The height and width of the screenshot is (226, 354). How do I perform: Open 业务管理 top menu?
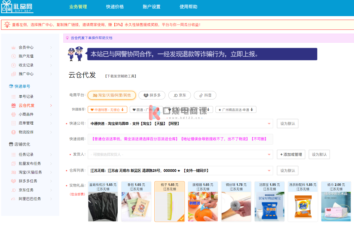click(x=78, y=7)
